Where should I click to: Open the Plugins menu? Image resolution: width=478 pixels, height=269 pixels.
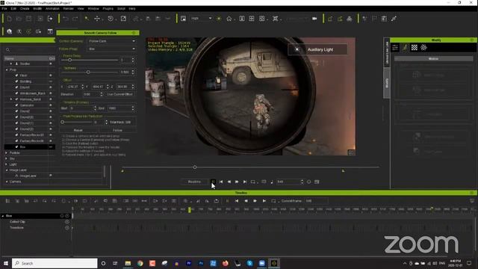108,8
